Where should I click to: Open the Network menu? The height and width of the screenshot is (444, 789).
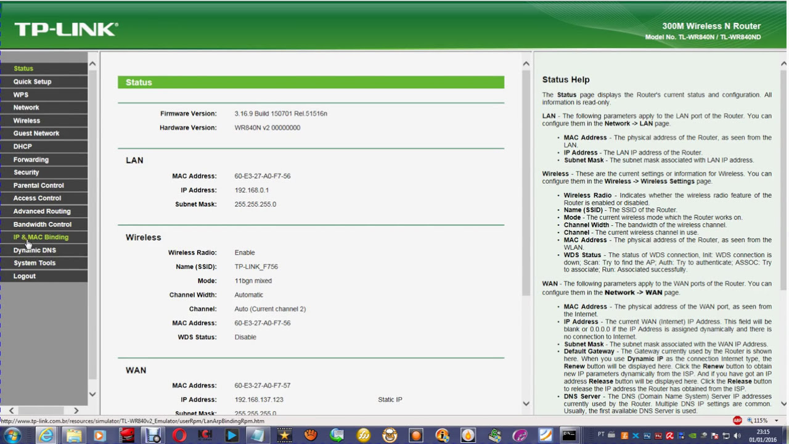pyautogui.click(x=26, y=107)
